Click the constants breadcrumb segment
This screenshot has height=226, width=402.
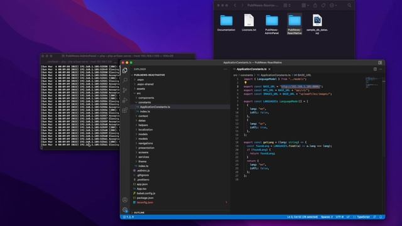246,75
